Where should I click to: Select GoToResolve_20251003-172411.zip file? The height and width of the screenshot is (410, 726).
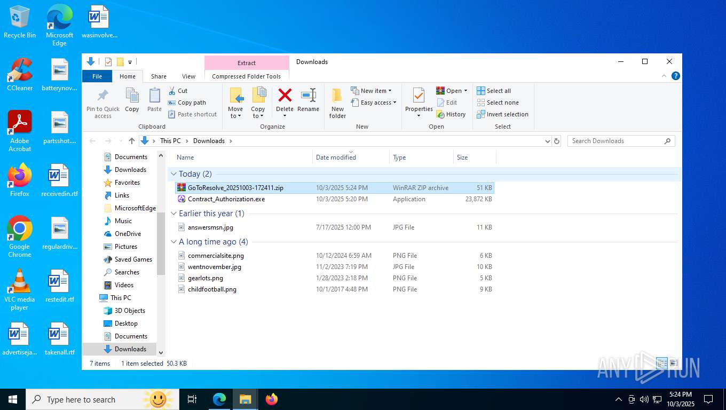pyautogui.click(x=335, y=188)
